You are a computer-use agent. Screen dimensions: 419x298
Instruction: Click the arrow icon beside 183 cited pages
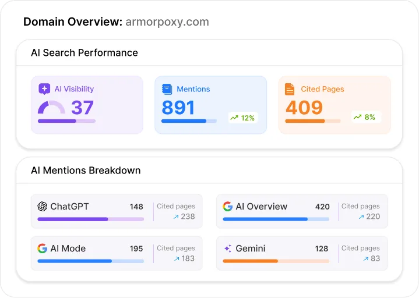click(x=177, y=259)
